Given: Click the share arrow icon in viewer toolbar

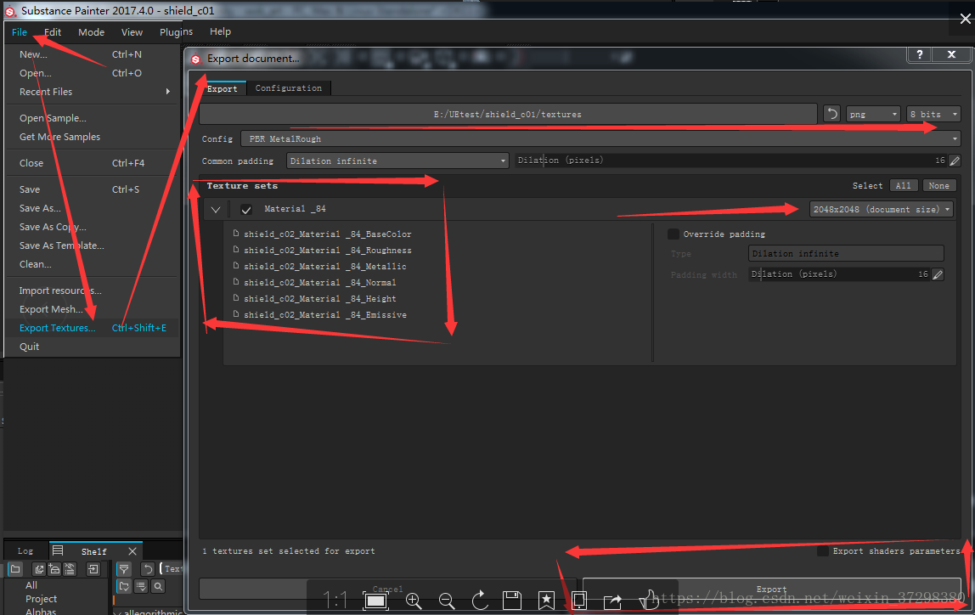Looking at the screenshot, I should tap(612, 601).
